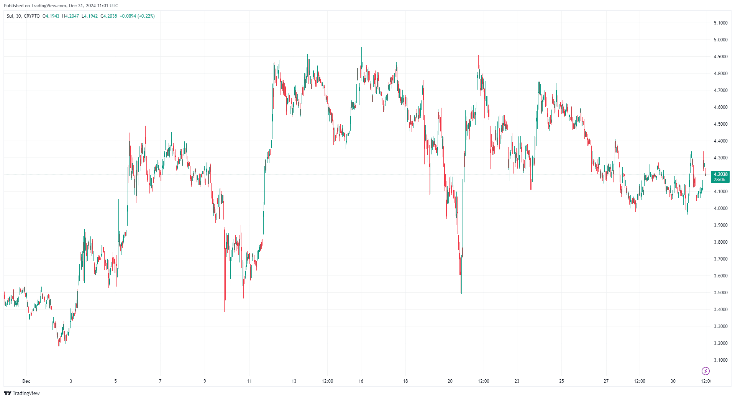Click the 3.7000 price axis label
735x400 pixels.
point(720,259)
